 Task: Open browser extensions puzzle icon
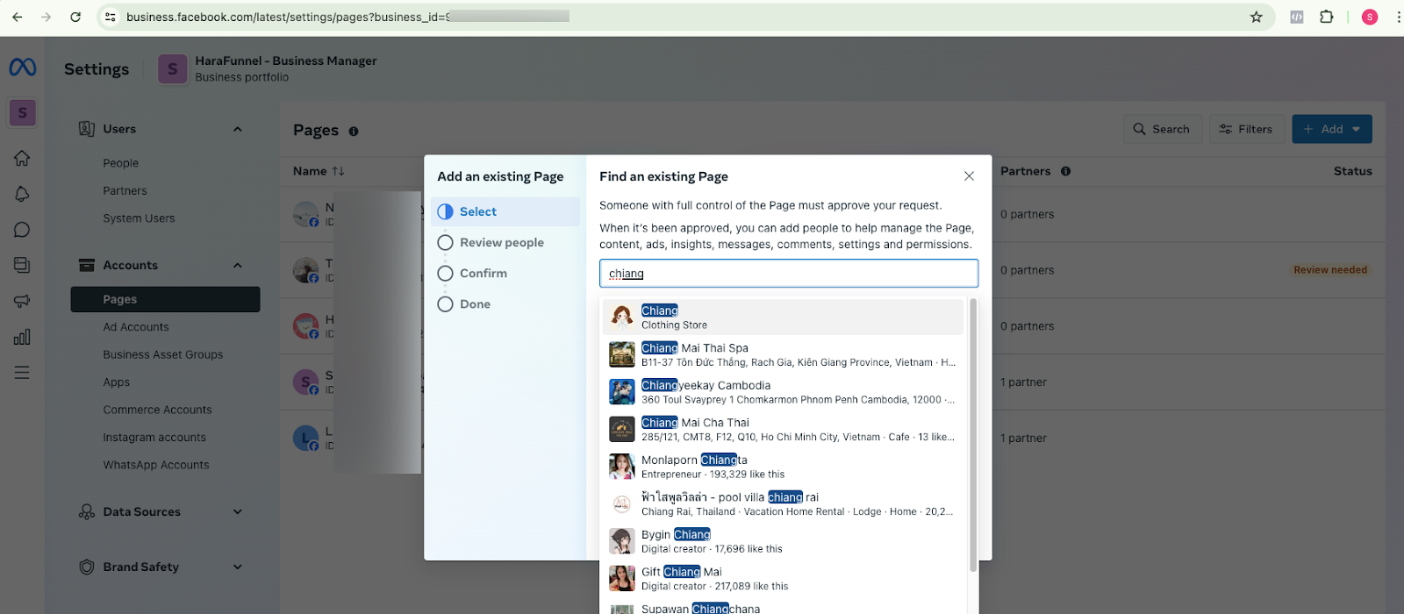tap(1327, 17)
